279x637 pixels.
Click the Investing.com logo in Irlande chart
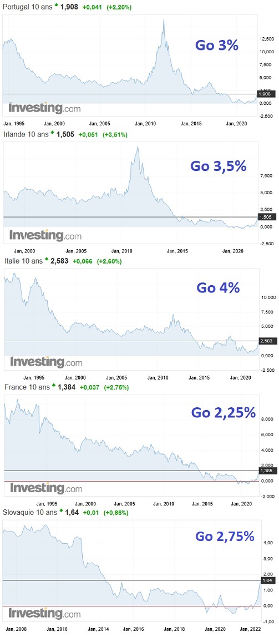pyautogui.click(x=45, y=235)
